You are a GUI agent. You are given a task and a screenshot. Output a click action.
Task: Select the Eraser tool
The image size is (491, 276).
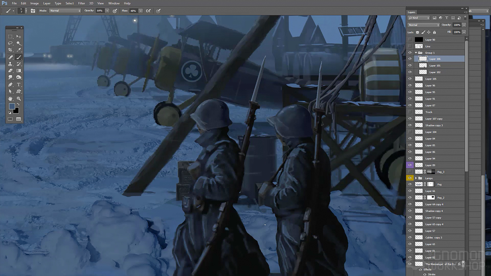[x=10, y=71]
